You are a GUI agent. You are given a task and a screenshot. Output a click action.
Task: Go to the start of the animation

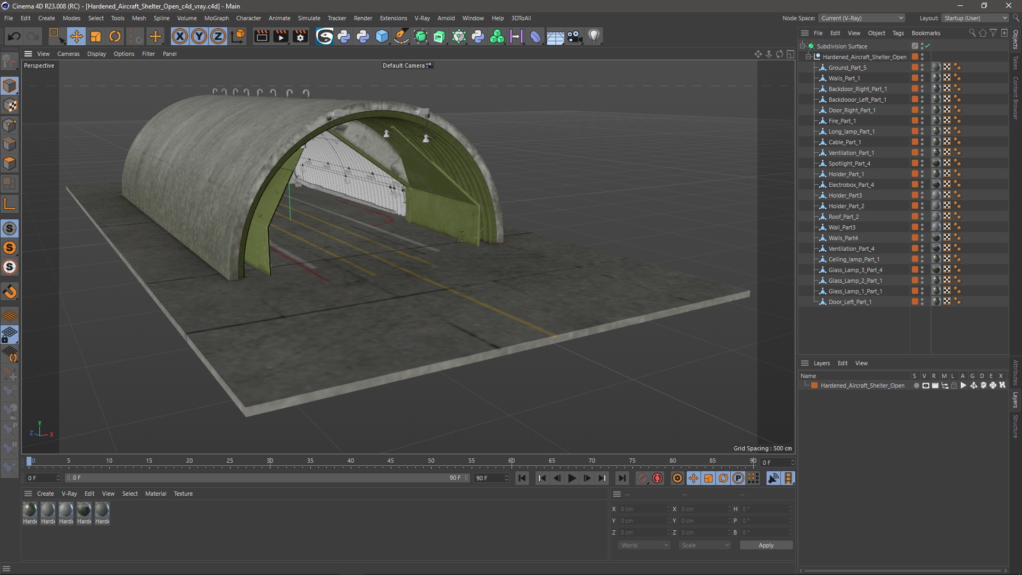tap(522, 478)
